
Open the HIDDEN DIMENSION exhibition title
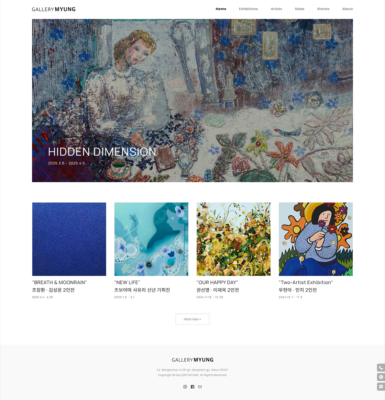(102, 152)
